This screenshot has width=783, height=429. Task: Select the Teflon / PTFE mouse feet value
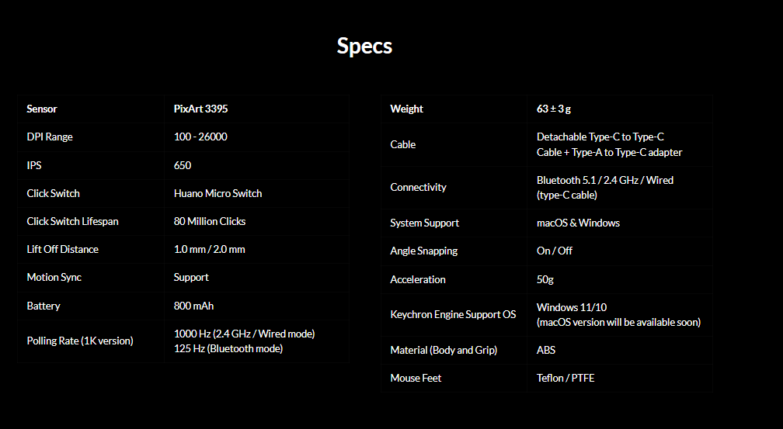[x=565, y=378]
